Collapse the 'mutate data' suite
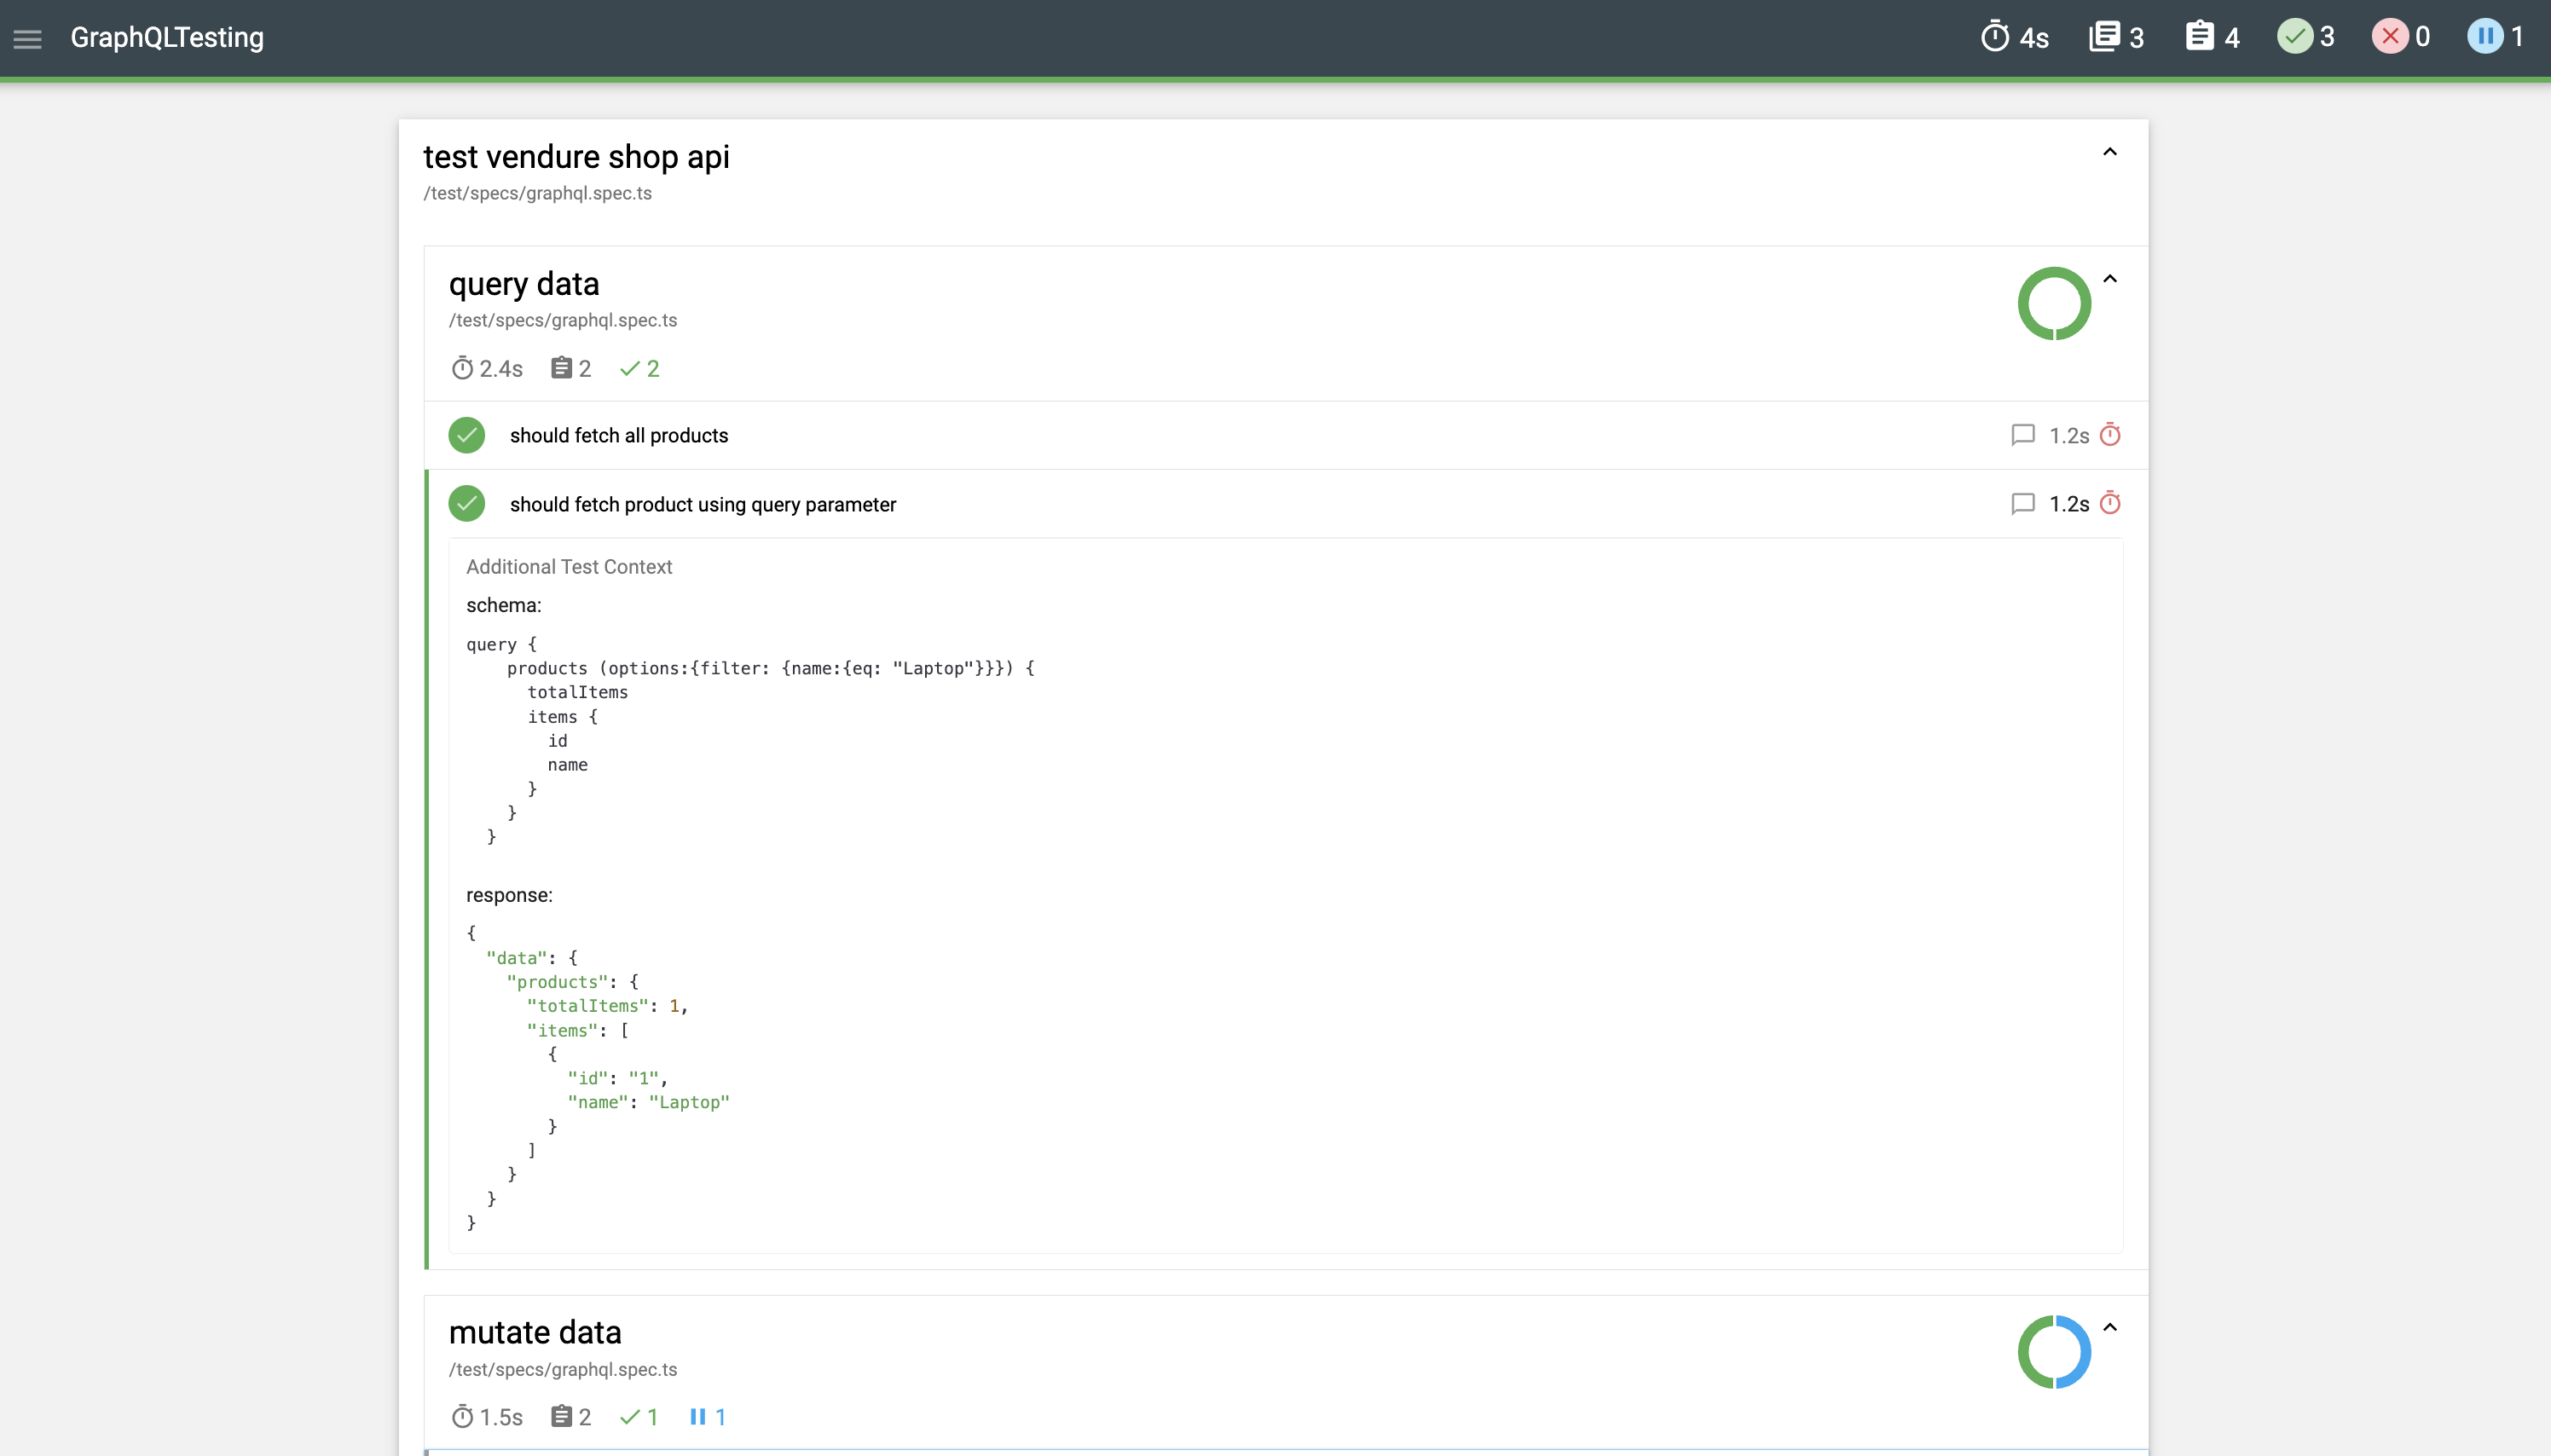The width and height of the screenshot is (2551, 1456). coord(2109,1328)
